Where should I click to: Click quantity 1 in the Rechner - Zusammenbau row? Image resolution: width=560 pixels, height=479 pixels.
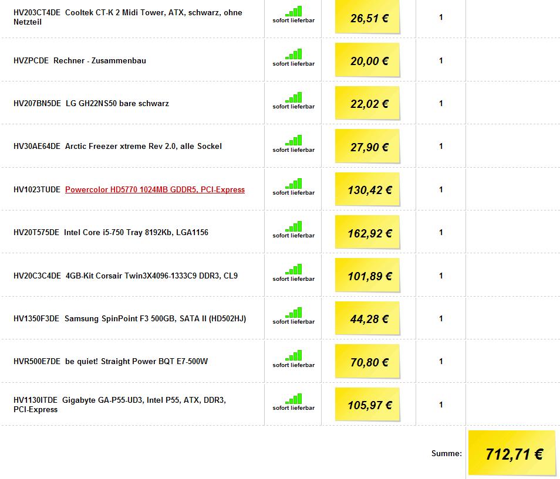pyautogui.click(x=441, y=60)
